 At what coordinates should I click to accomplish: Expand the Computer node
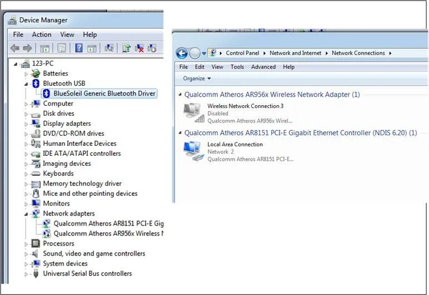[x=26, y=104]
